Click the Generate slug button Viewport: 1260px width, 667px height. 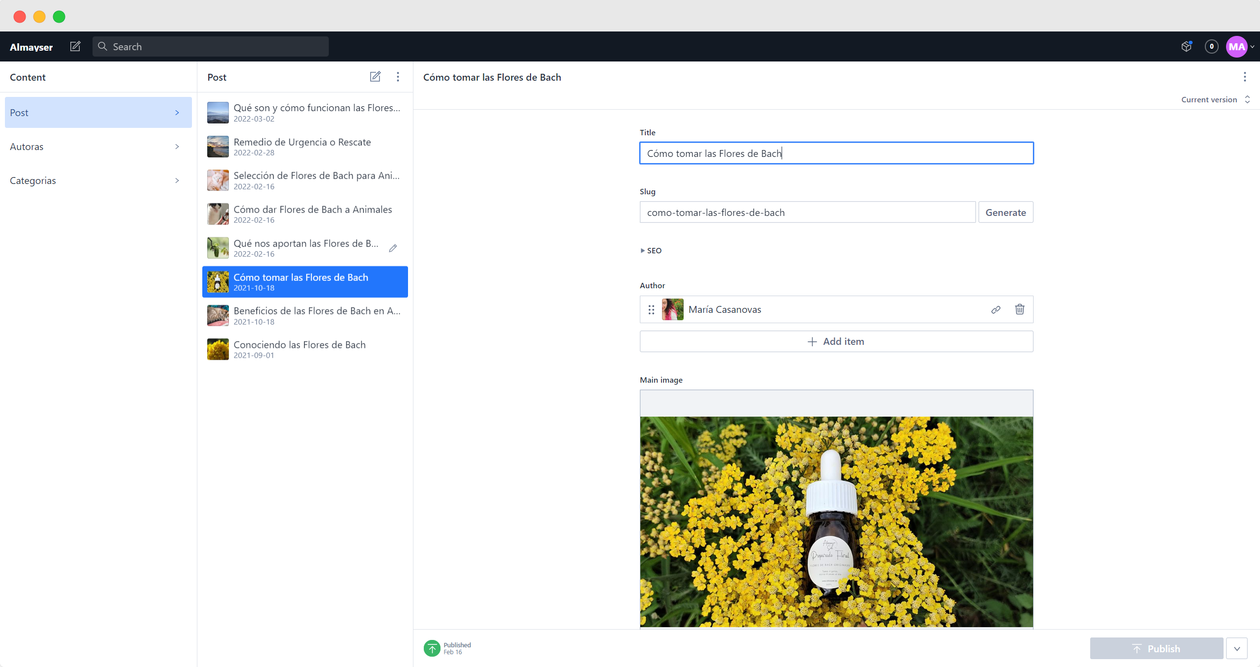pos(1005,212)
